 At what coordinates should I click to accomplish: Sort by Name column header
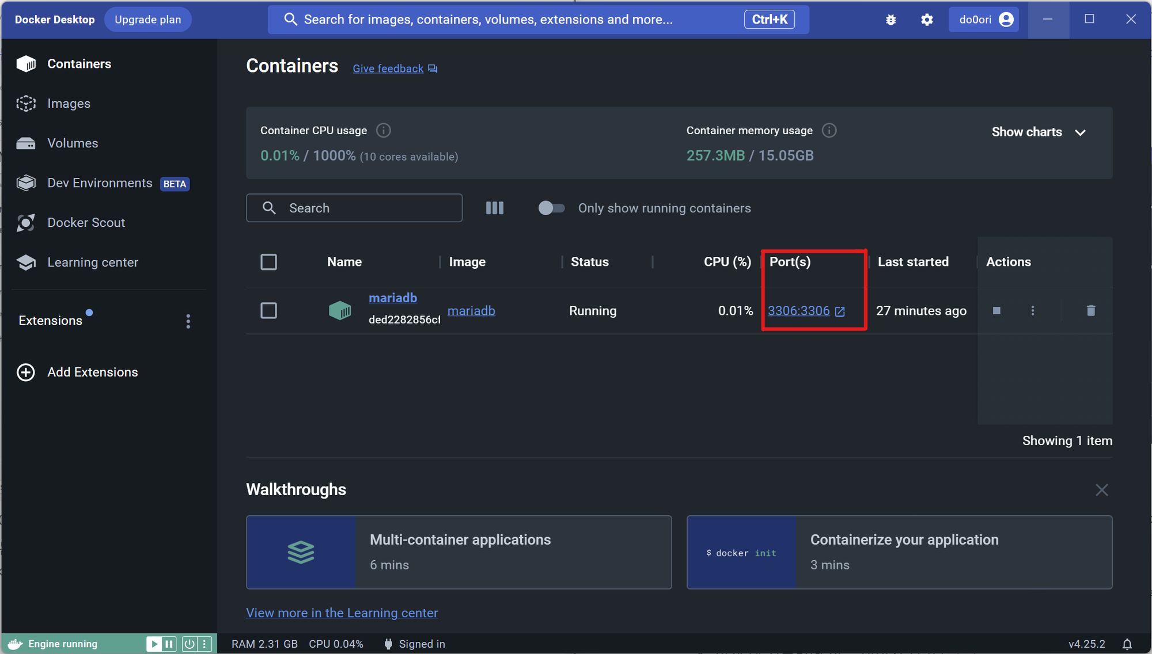point(344,262)
